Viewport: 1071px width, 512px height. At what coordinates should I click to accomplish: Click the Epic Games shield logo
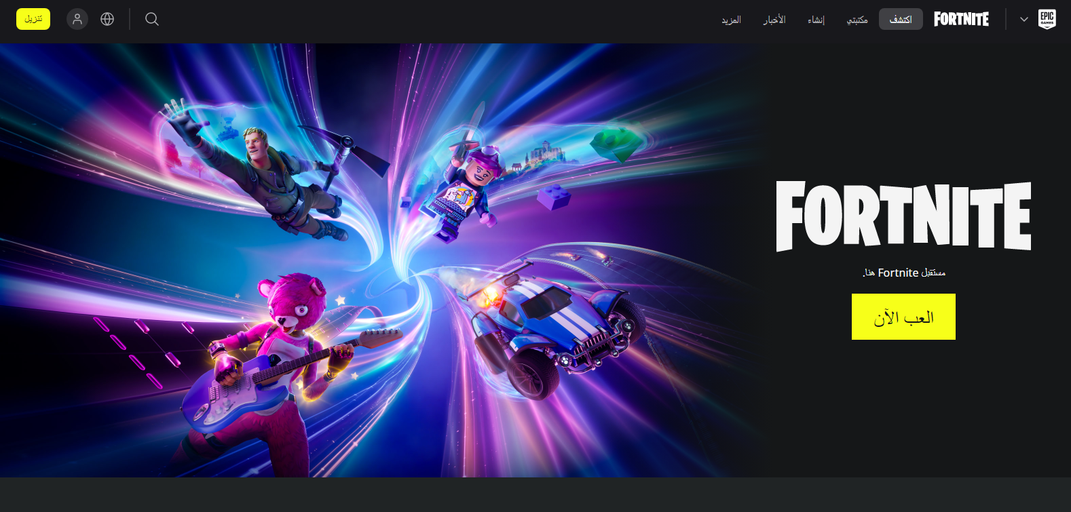pyautogui.click(x=1047, y=19)
